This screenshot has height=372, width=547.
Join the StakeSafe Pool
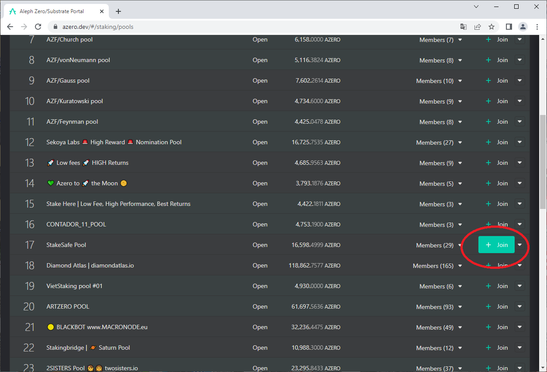click(497, 245)
